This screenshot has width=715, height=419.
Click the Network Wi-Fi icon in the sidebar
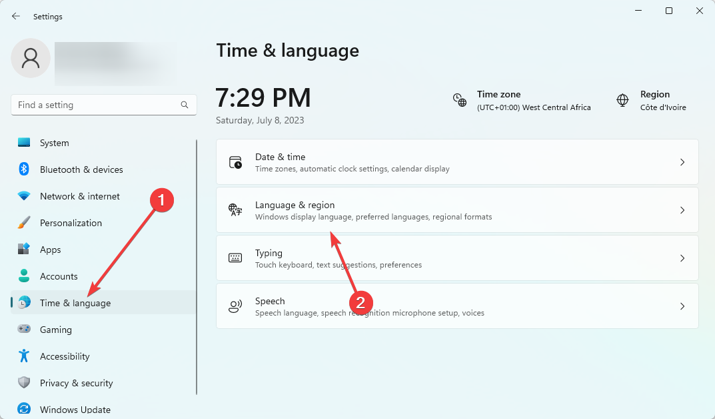click(x=24, y=195)
